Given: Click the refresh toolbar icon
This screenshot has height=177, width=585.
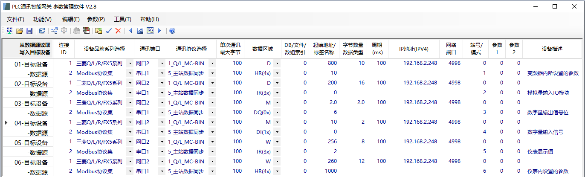Looking at the screenshot, I should [42, 31].
